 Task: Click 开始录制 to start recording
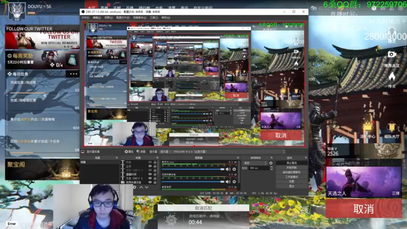click(x=292, y=167)
